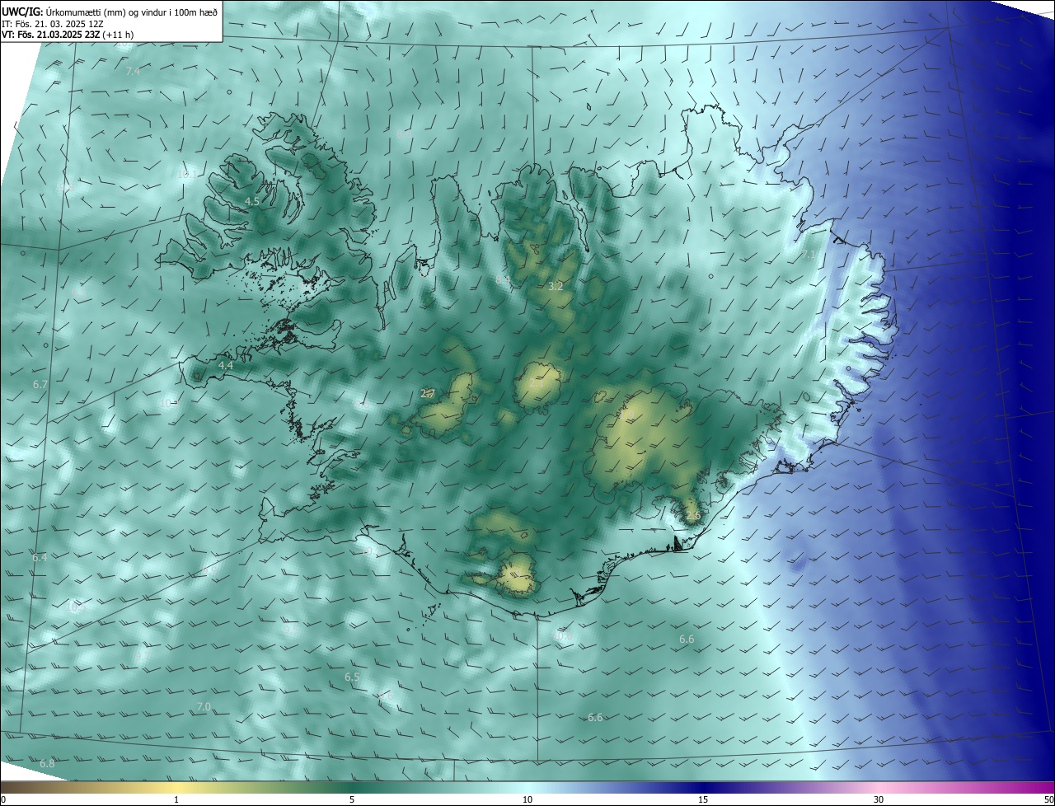Click the "(+11 h)" forecast offset text
This screenshot has width=1055, height=806.
[118, 35]
